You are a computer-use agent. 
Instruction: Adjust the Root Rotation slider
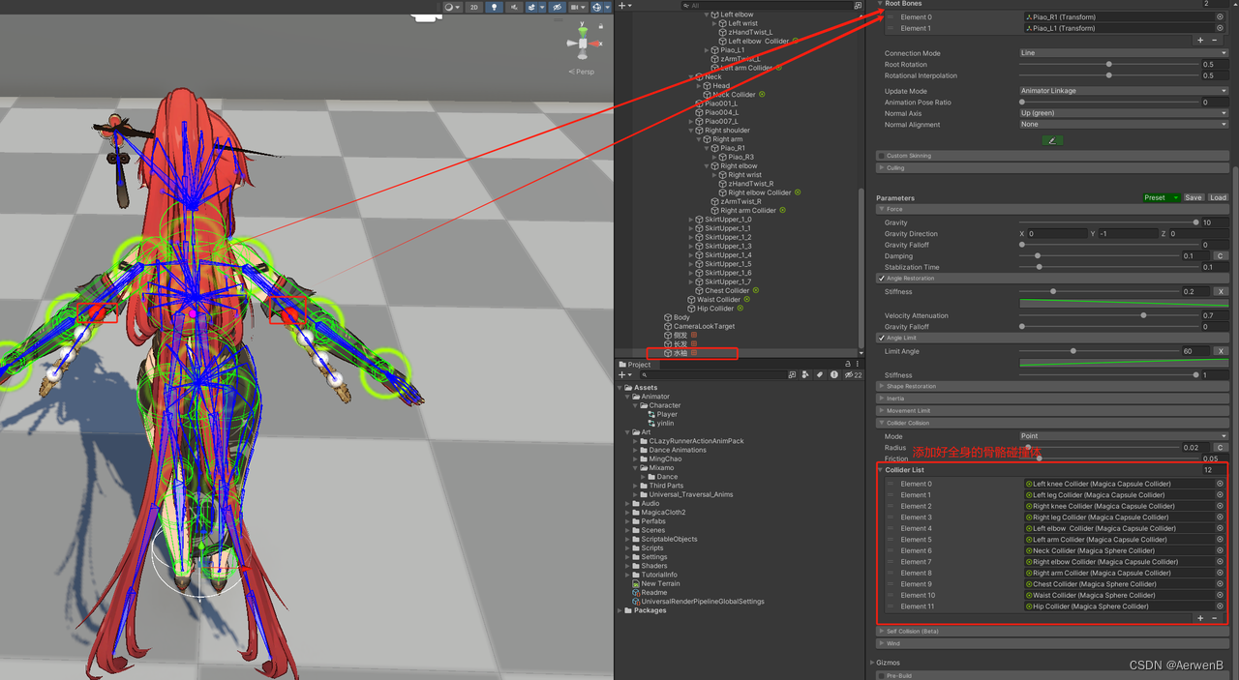tap(1108, 65)
